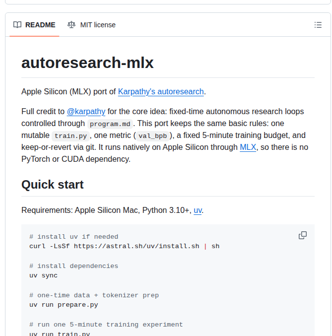Follow the MLX link
Image resolution: width=332 pixels, height=336 pixels.
click(x=248, y=147)
